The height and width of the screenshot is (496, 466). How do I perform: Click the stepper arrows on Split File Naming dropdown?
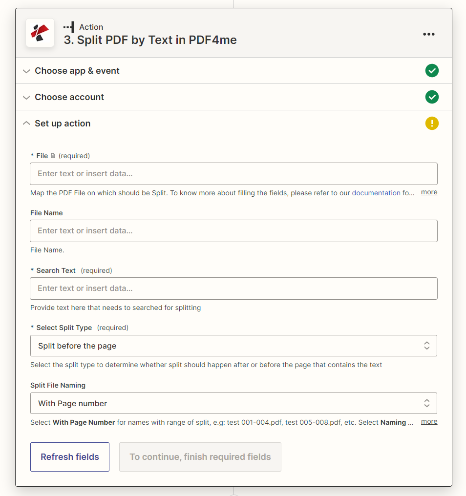427,403
